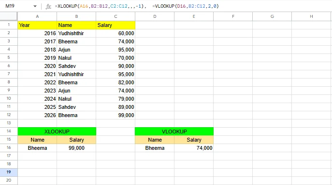
Task: Select cell with year 2022
Action: tap(37, 82)
